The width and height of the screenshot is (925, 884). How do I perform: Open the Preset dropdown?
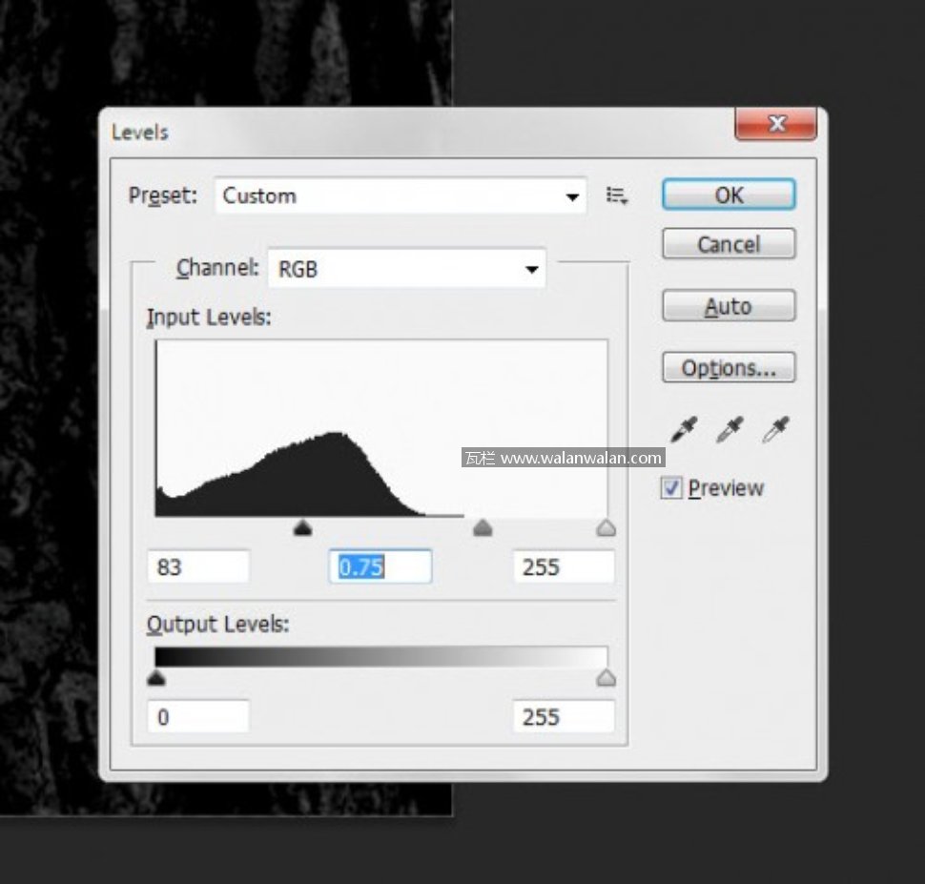pyautogui.click(x=401, y=196)
